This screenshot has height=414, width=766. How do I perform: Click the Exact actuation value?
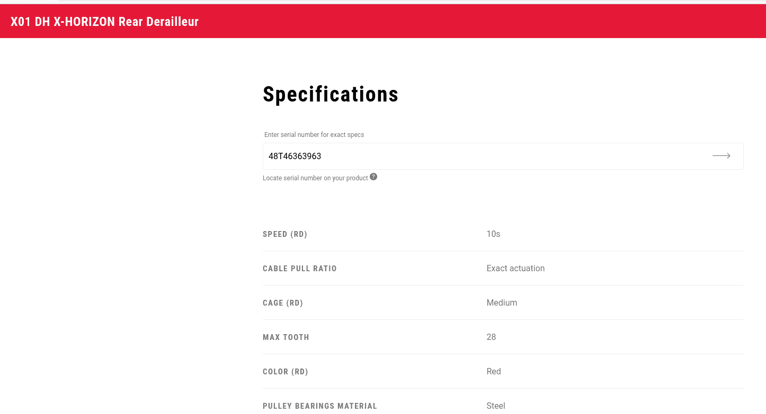tap(515, 268)
